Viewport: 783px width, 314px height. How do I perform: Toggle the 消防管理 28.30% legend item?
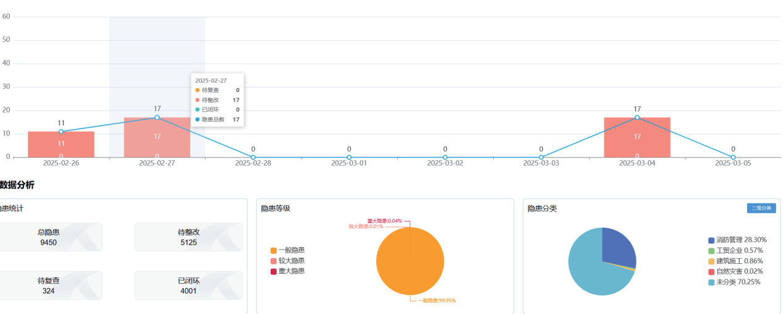pyautogui.click(x=737, y=240)
